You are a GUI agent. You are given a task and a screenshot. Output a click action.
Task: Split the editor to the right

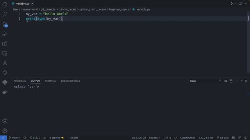[240, 3]
